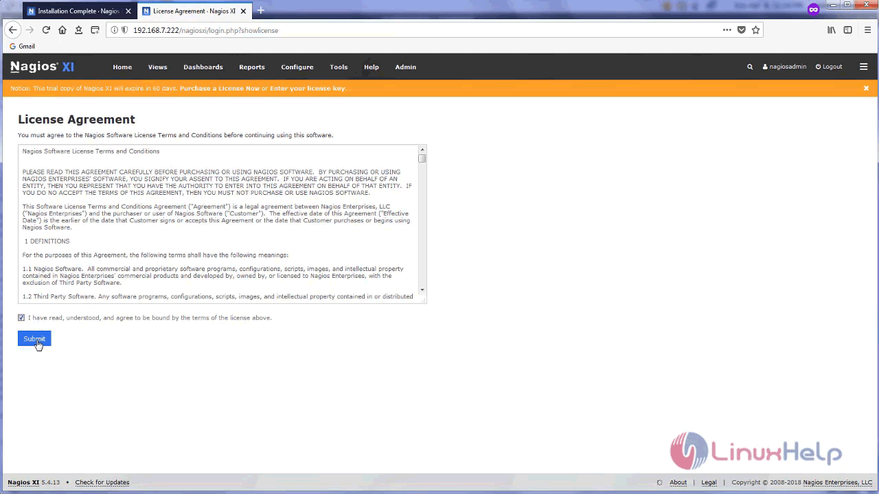Open the Views menu
The height and width of the screenshot is (494, 879).
157,67
